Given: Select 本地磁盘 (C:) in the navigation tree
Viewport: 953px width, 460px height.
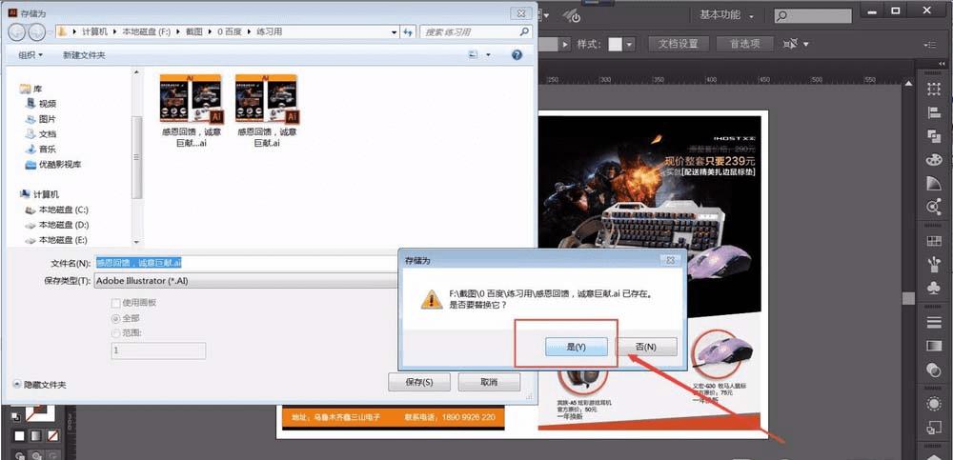Looking at the screenshot, I should (x=64, y=210).
